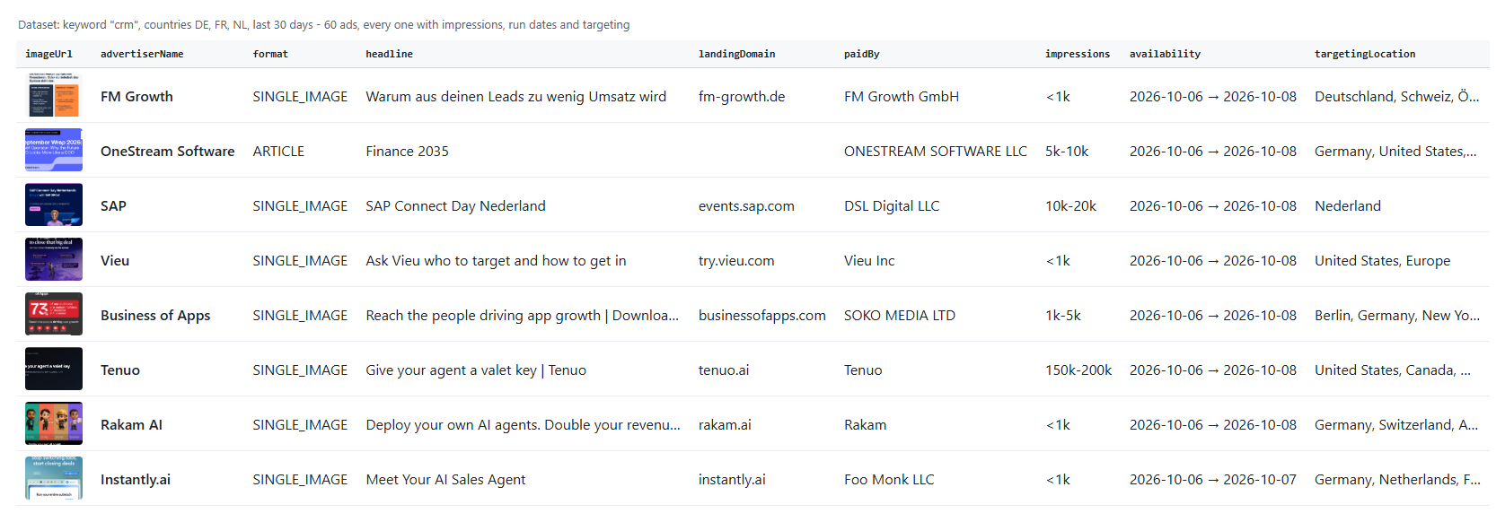Open the Instantly.ai ad thumbnail

(54, 478)
